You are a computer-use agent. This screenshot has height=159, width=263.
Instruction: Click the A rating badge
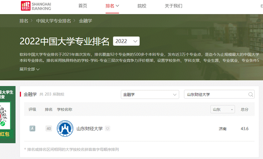[32, 129]
